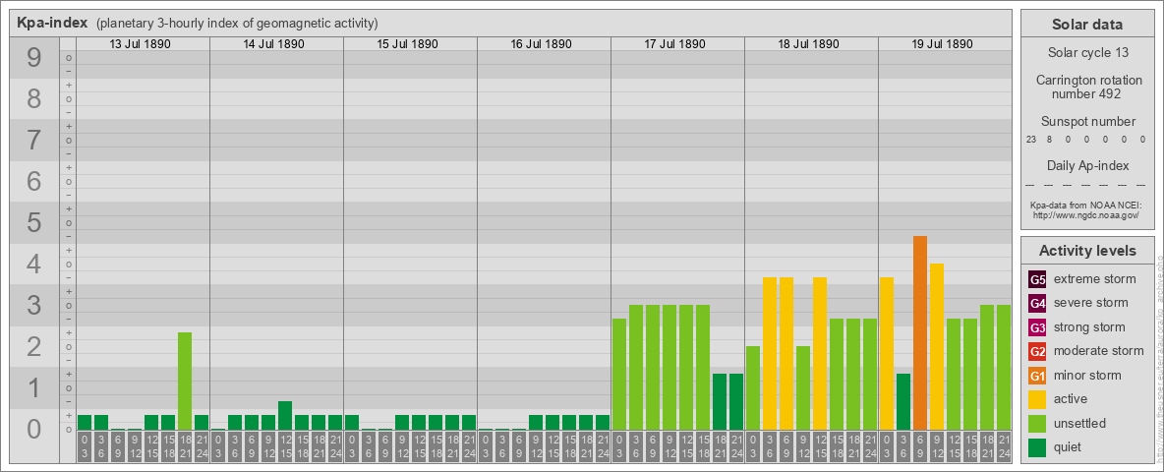Click the '19 Jul 1890' date header
This screenshot has height=472, width=1164.
click(942, 44)
